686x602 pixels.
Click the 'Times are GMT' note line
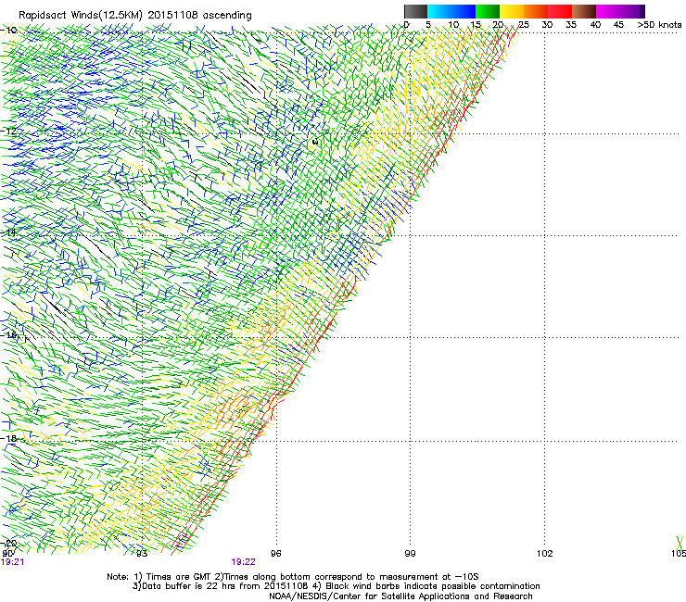293,577
